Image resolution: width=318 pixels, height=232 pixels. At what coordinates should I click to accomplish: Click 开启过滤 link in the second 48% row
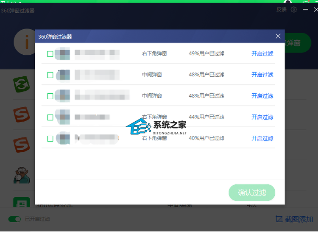(x=262, y=96)
